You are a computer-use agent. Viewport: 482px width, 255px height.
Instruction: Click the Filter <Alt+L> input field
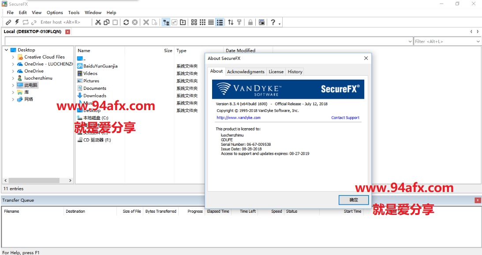pyautogui.click(x=445, y=41)
